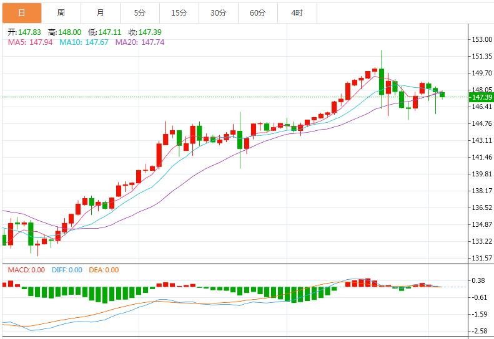Click the DEA:0.00 label

104,270
